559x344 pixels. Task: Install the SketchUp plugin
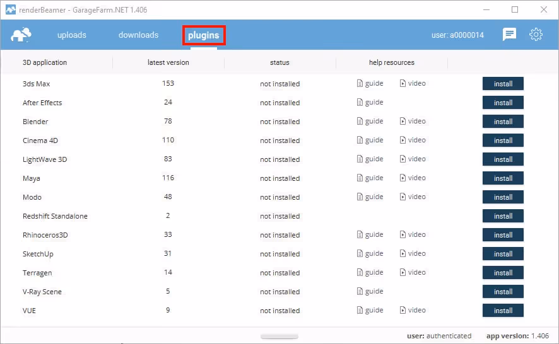(503, 253)
